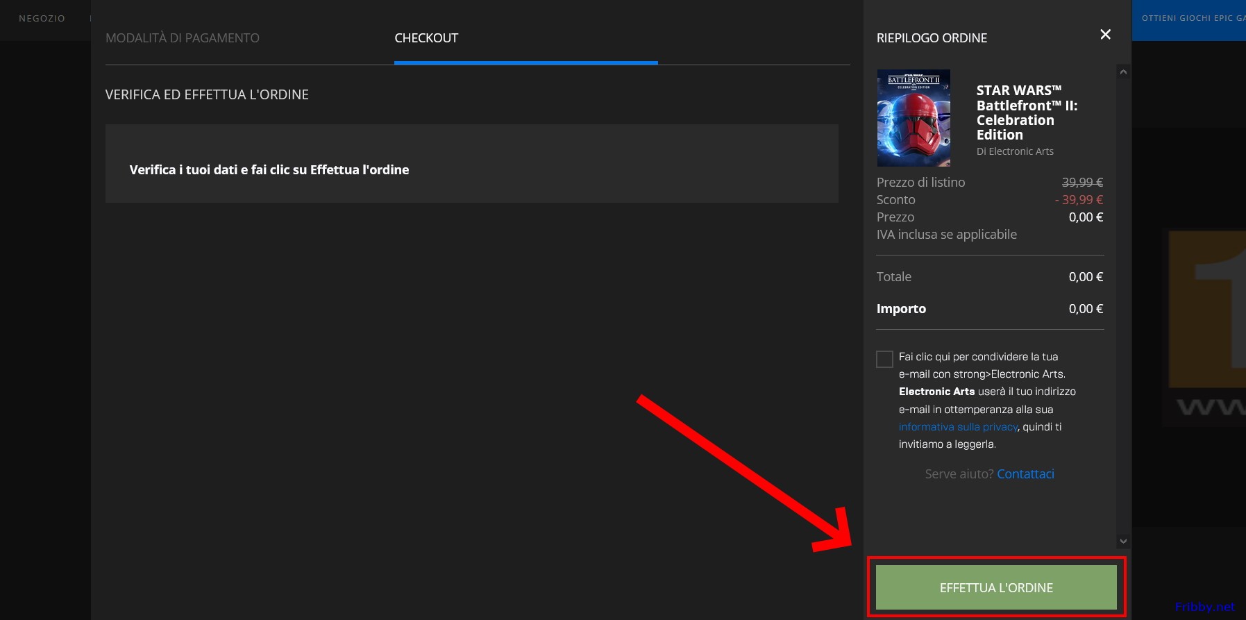Click the Verifica i tuoi dati message
This screenshot has width=1246, height=620.
269,170
